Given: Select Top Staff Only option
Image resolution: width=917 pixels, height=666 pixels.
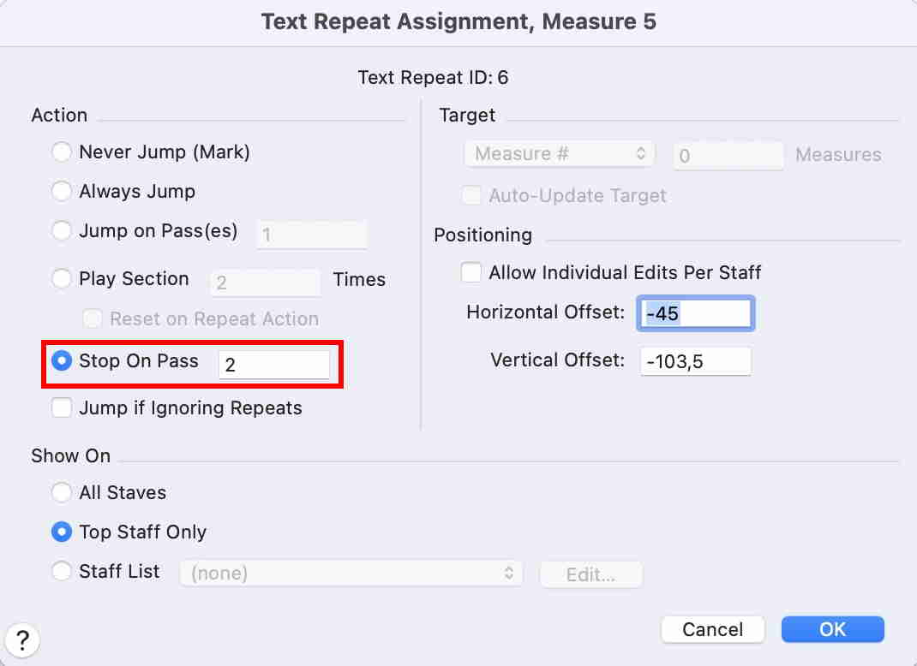Looking at the screenshot, I should 62,532.
